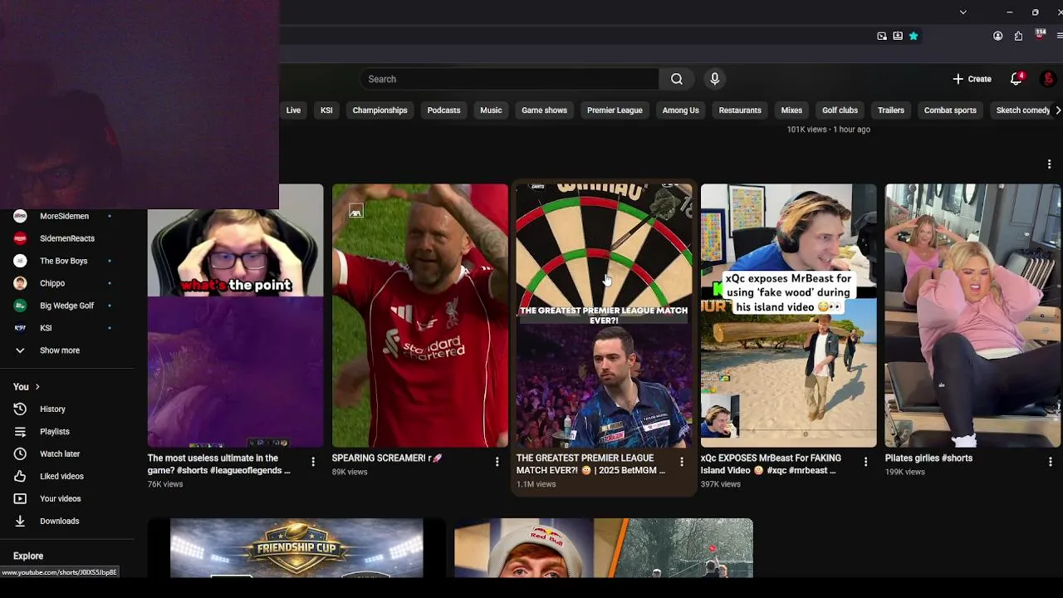Select the Sketch comedy filter chip
This screenshot has height=598, width=1063.
tap(1023, 110)
